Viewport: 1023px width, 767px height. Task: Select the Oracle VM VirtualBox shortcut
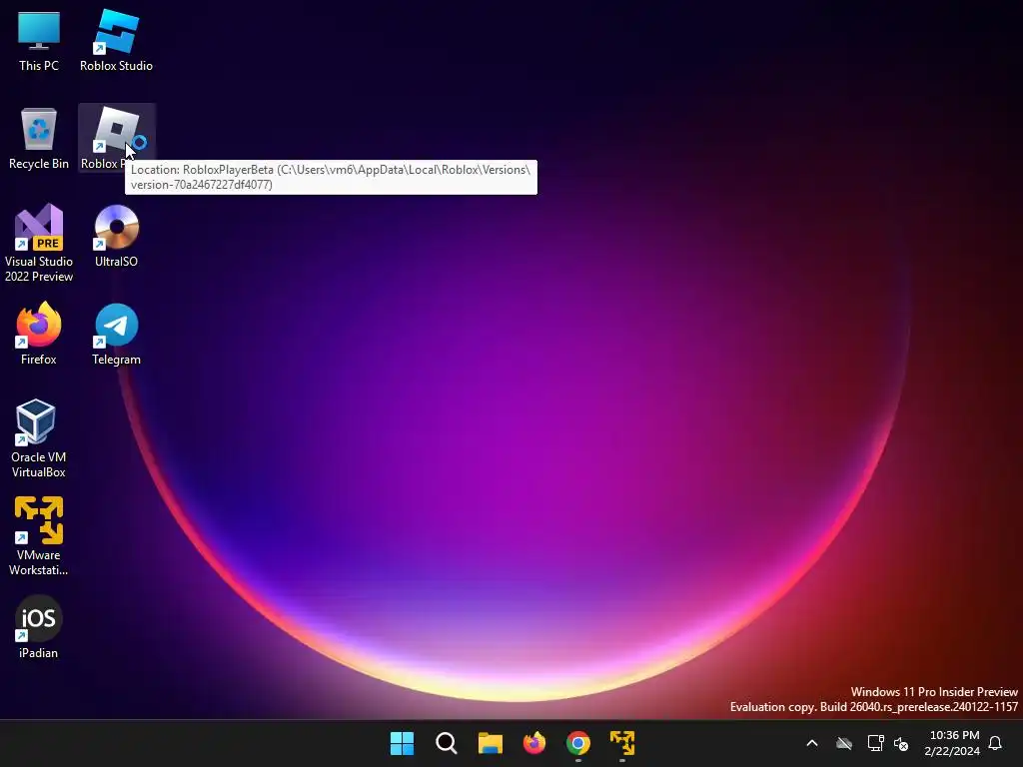coord(39,438)
